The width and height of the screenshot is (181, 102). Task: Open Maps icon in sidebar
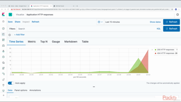point(3,51)
